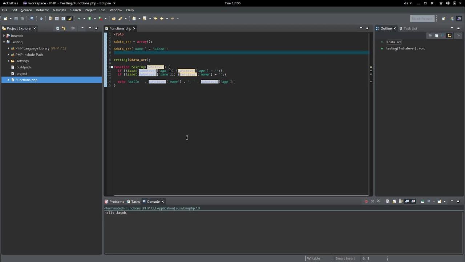Click the Open Type folder icon
The width and height of the screenshot is (465, 262).
[x=114, y=18]
